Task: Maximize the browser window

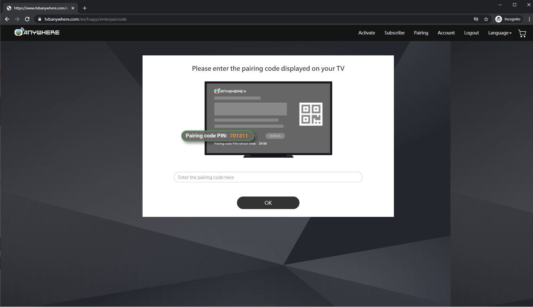Action: coord(515,5)
